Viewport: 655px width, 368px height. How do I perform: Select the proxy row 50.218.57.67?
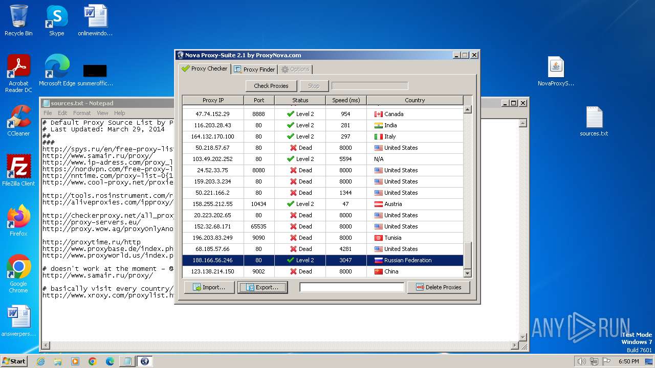pos(323,148)
